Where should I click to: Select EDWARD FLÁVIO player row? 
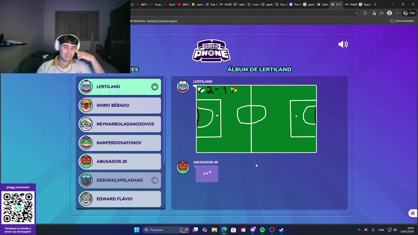point(120,199)
